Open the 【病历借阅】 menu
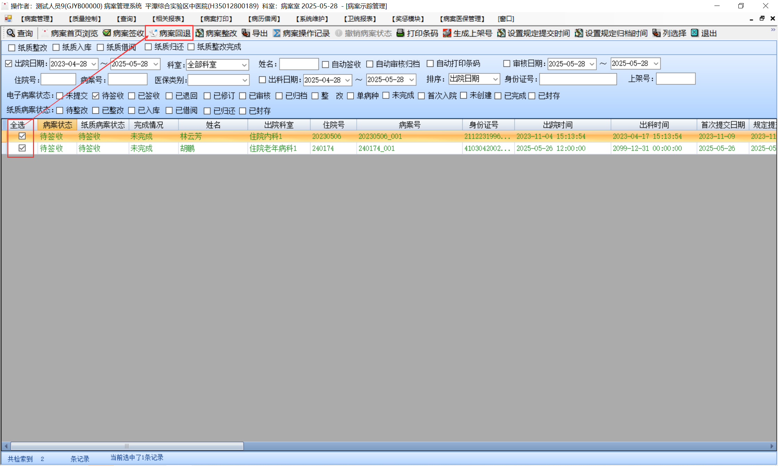 pyautogui.click(x=264, y=19)
